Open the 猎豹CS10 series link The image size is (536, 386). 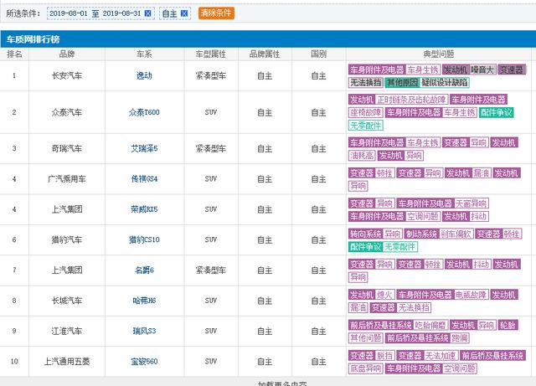coord(144,239)
